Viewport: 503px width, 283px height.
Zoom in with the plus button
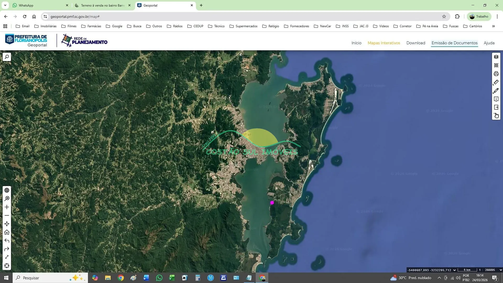[7, 207]
